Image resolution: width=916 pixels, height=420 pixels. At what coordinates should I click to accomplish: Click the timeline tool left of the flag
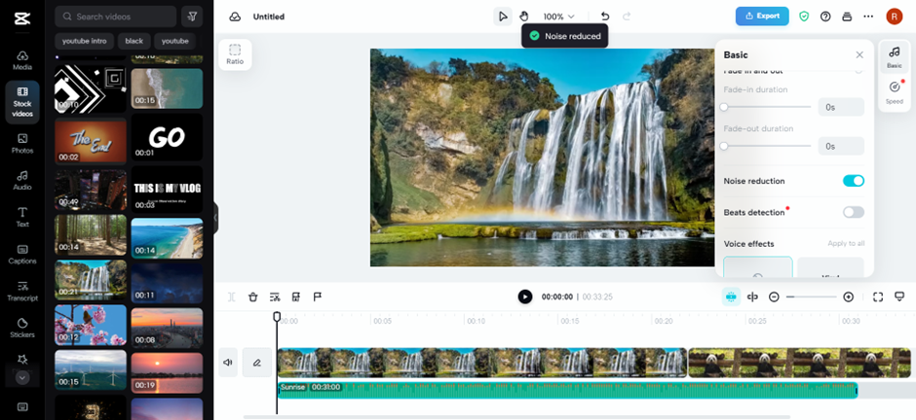point(296,297)
